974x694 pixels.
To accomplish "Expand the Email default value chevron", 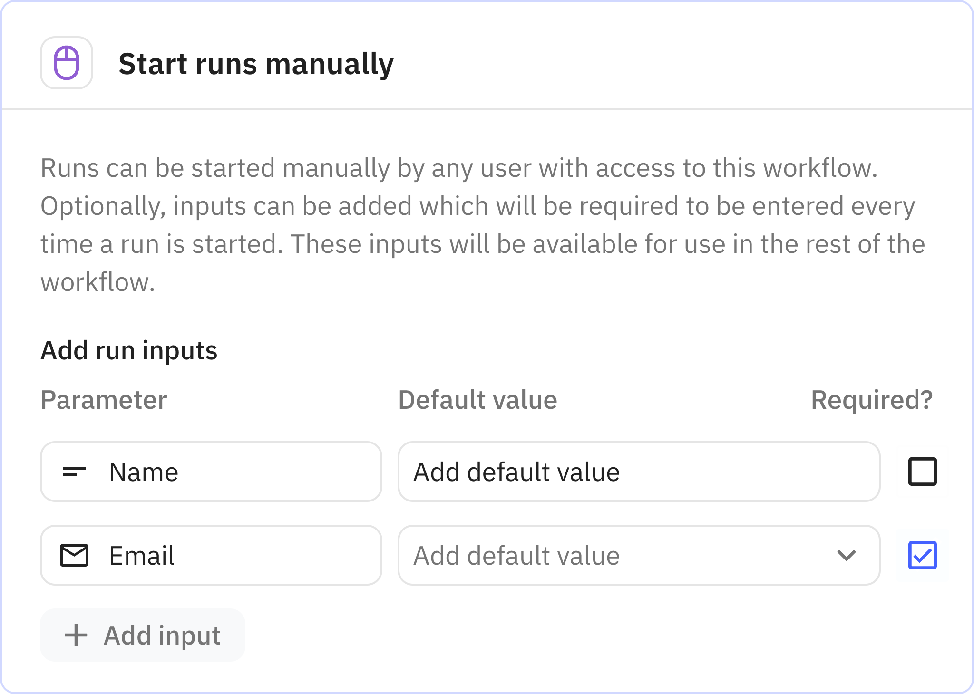I will 846,555.
